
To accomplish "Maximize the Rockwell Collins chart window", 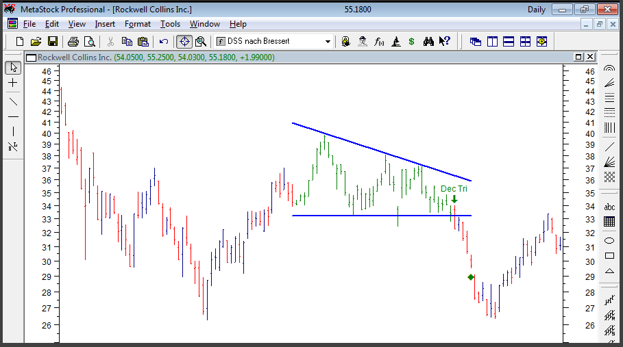I will (x=578, y=57).
